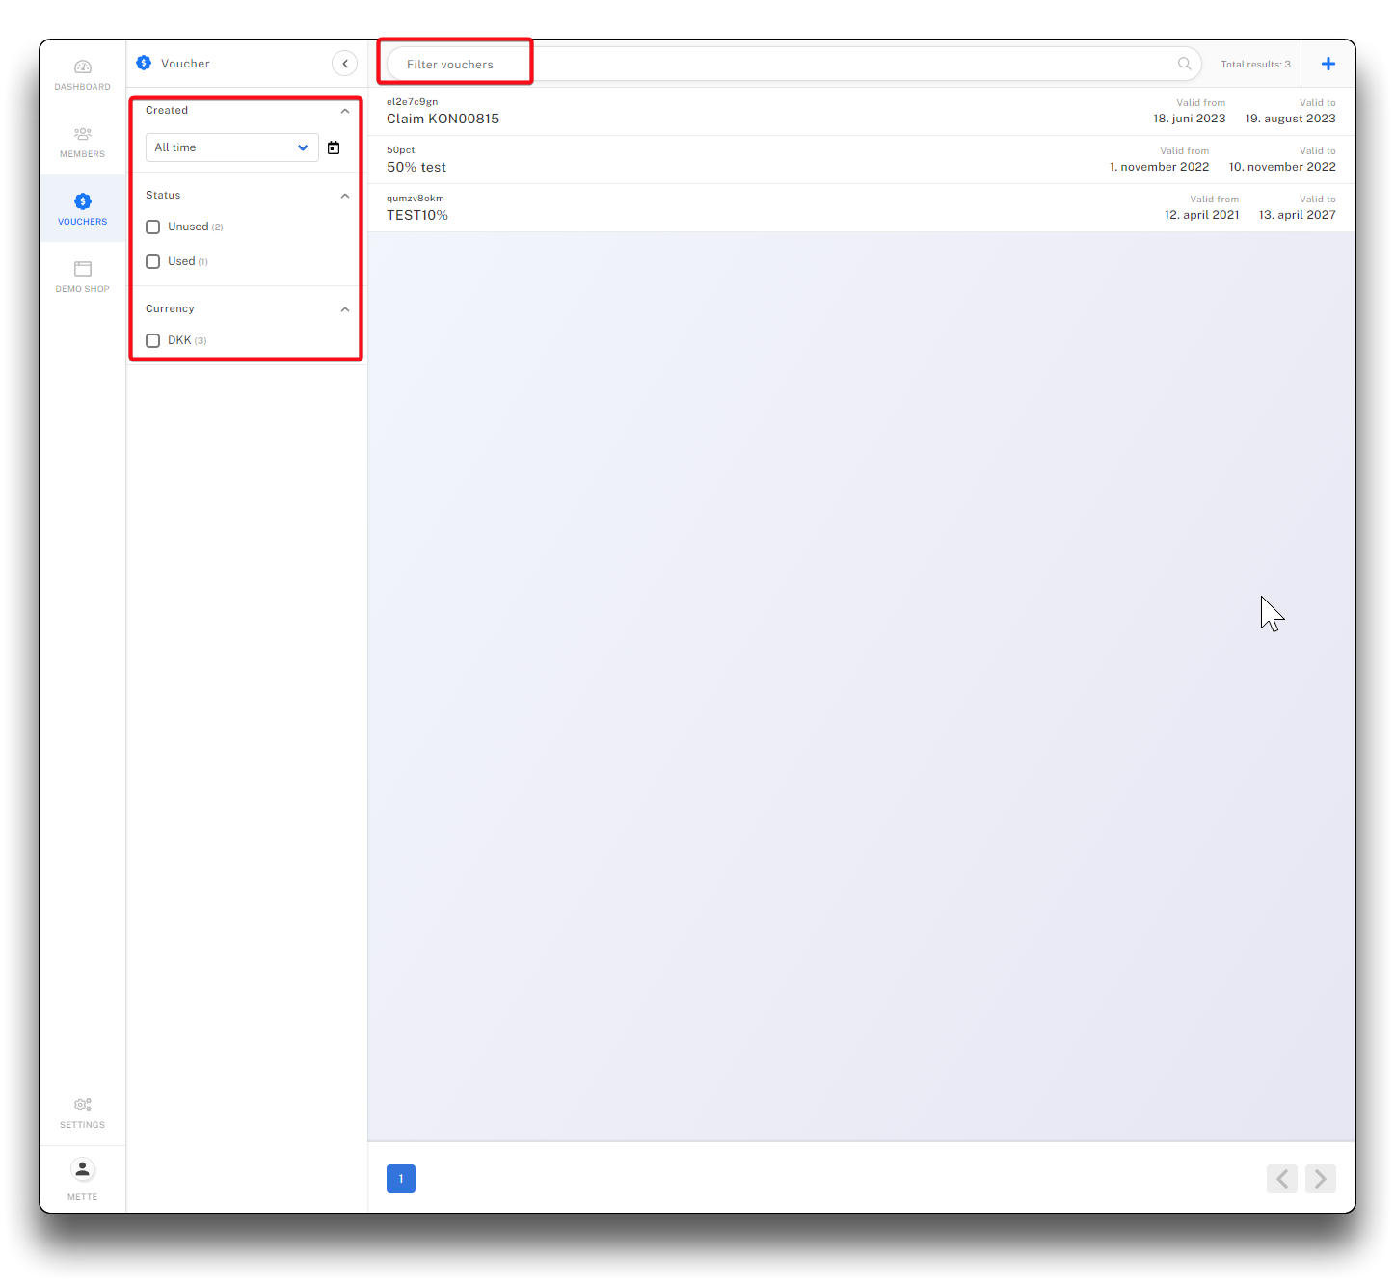
Task: Open the Mette user profile
Action: [83, 1179]
